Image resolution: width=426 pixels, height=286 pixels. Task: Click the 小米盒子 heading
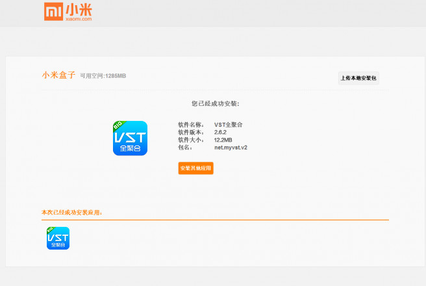pos(58,75)
